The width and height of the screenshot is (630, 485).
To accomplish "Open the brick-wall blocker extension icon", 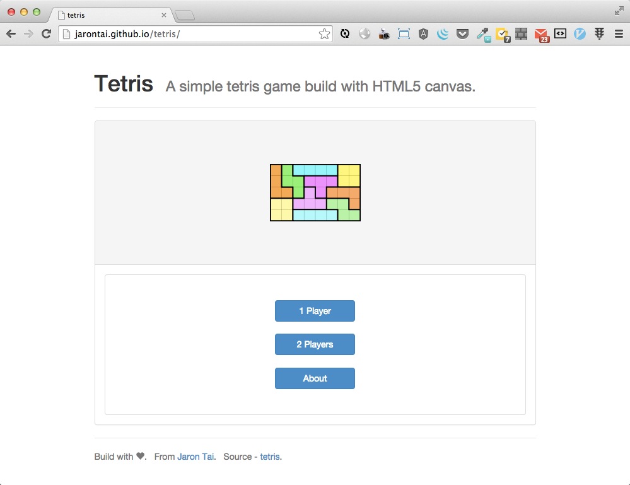I will coord(521,33).
